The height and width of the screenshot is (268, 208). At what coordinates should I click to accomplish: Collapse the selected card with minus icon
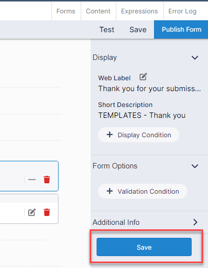pos(32,179)
